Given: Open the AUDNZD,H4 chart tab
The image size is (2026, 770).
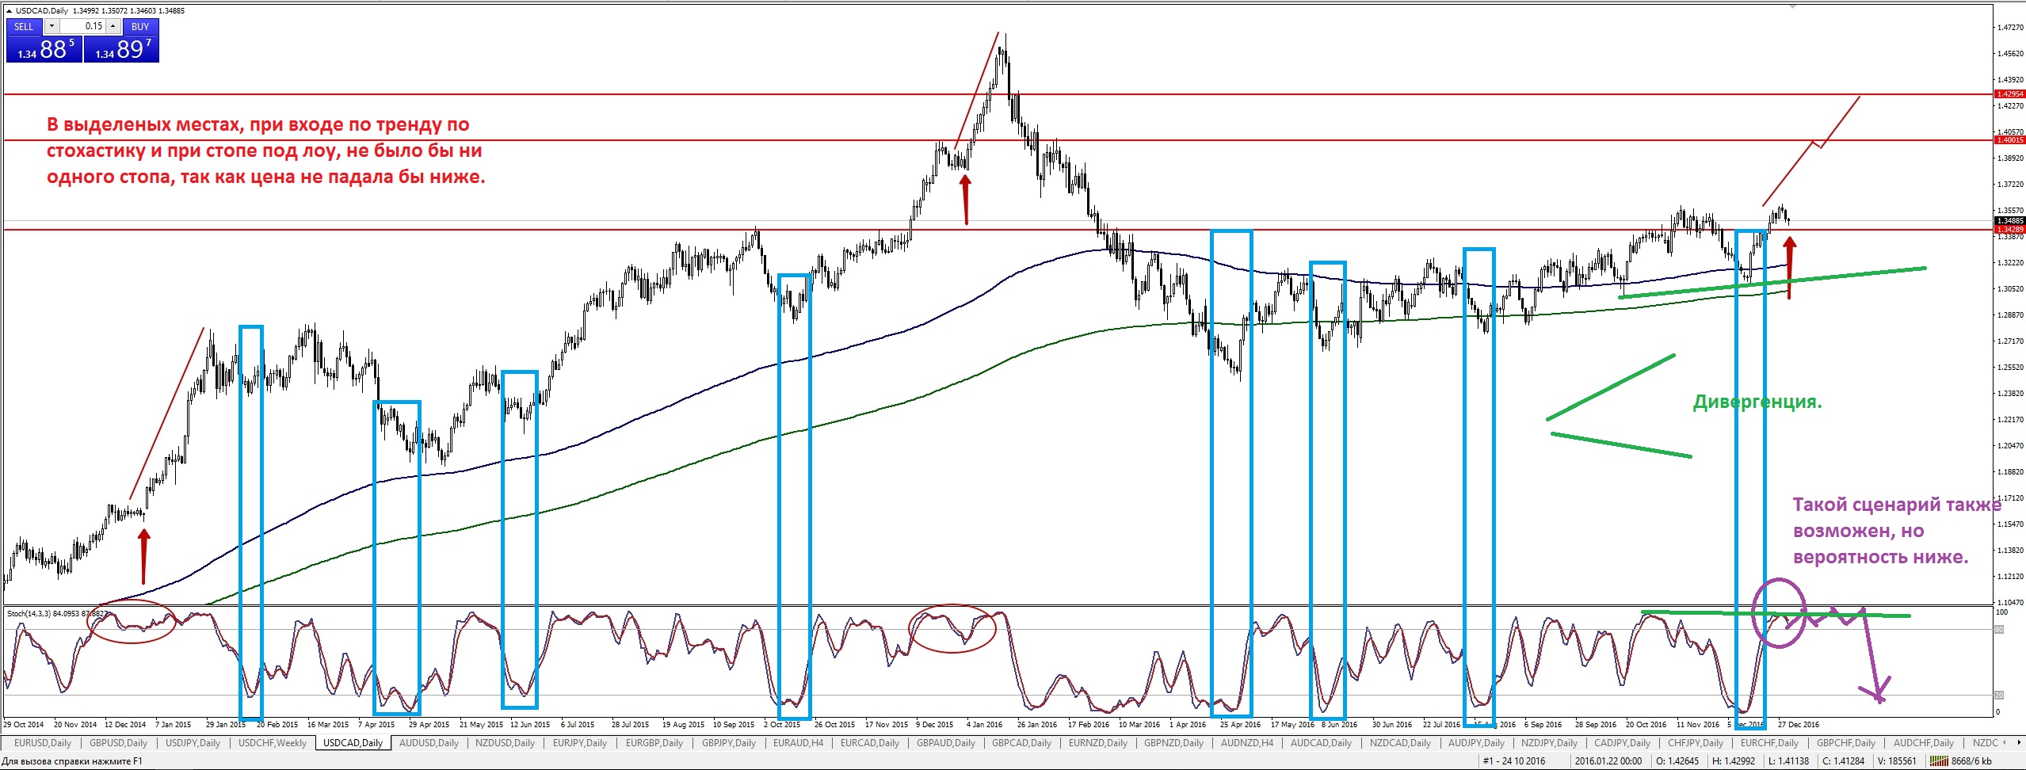Looking at the screenshot, I should tap(1247, 743).
